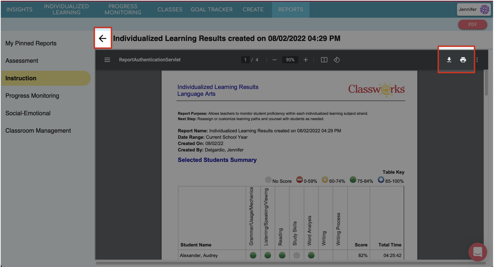Open PDF viewer sidebar hamburger menu
The height and width of the screenshot is (267, 494).
point(107,60)
